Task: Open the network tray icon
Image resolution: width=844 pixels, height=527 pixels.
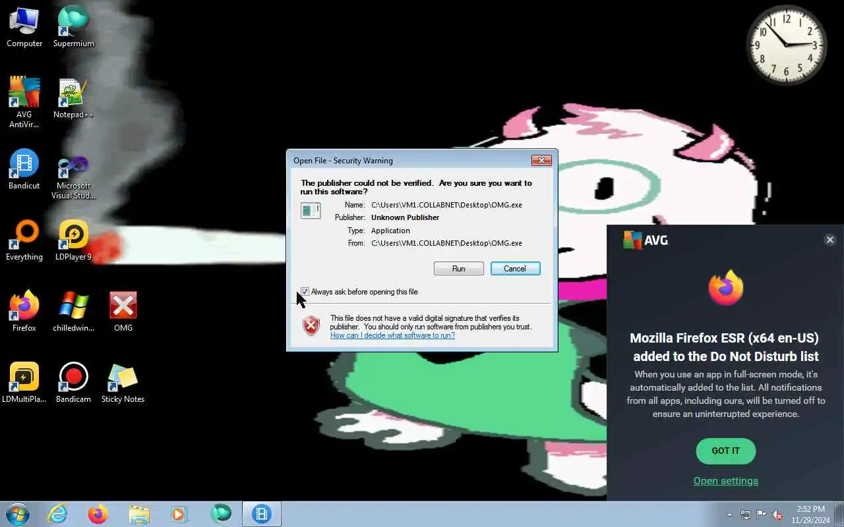Action: pos(745,514)
